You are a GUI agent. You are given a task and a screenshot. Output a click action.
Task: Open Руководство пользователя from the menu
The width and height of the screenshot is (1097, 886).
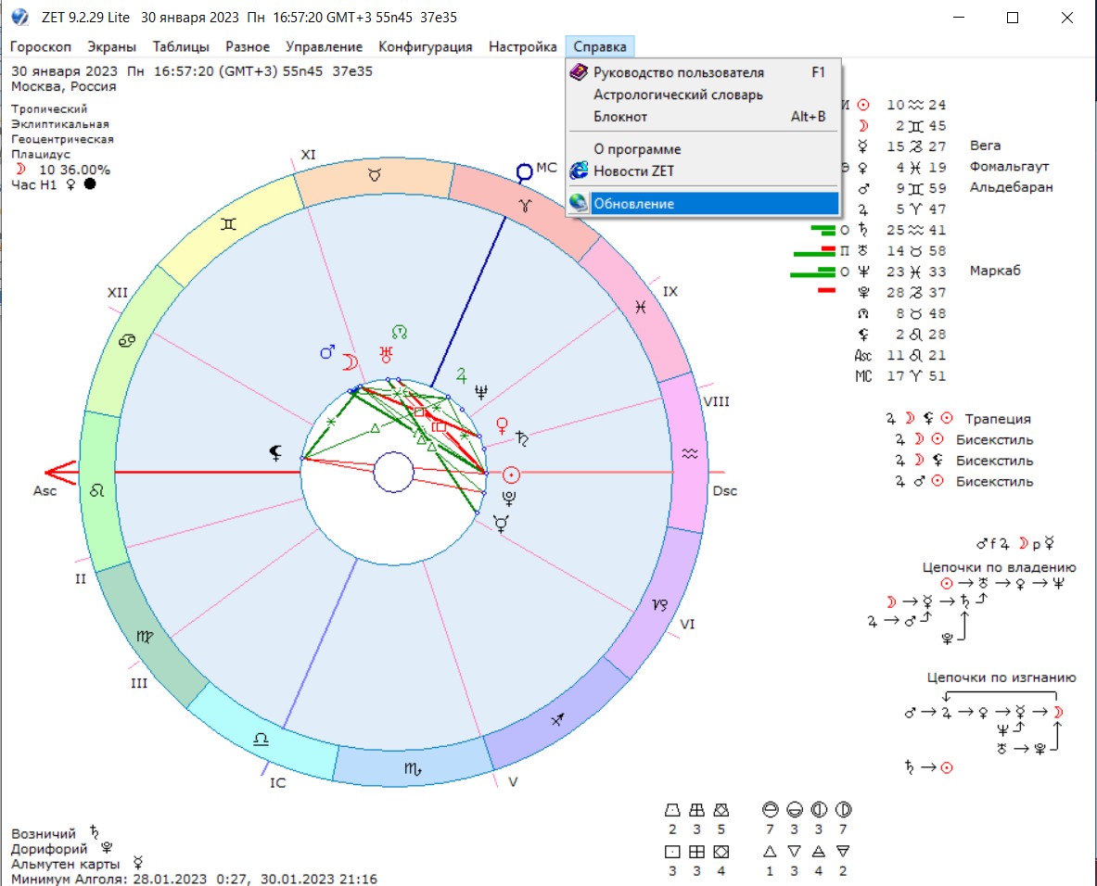coord(679,72)
